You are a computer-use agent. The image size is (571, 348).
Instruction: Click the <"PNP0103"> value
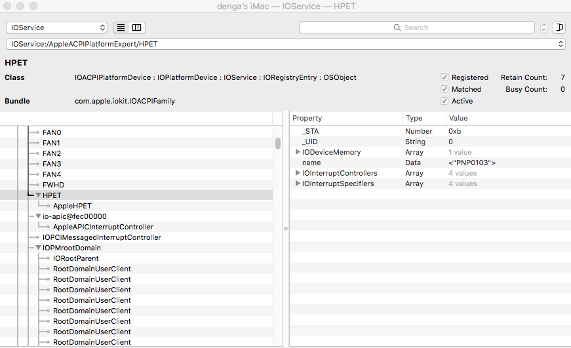472,163
